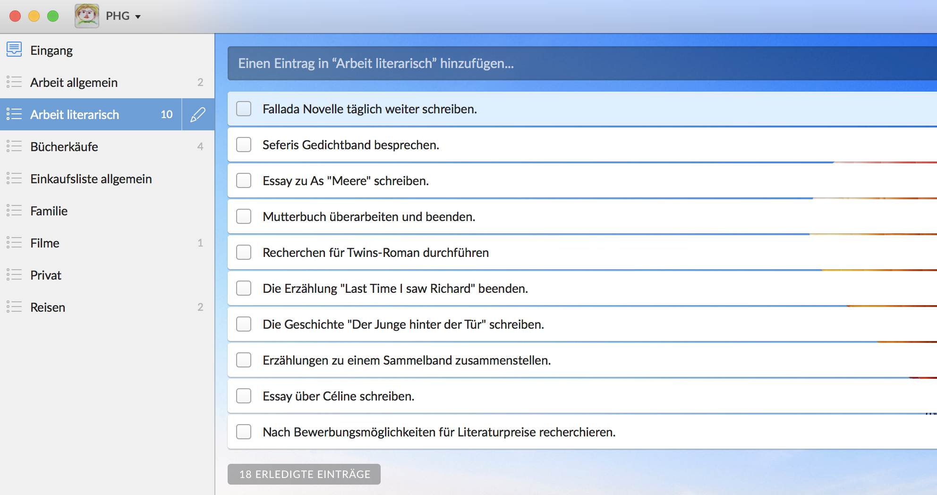The image size is (937, 495).
Task: Check the "Last Time I saw Richard" task
Action: (244, 288)
